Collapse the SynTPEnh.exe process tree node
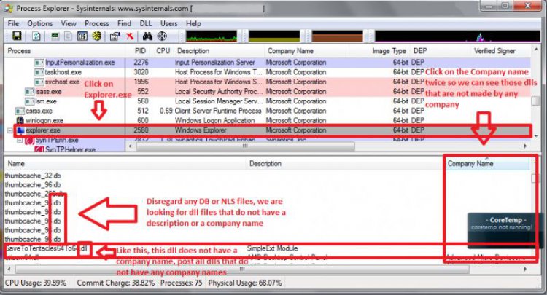This screenshot has height=295, width=547. tap(20, 141)
